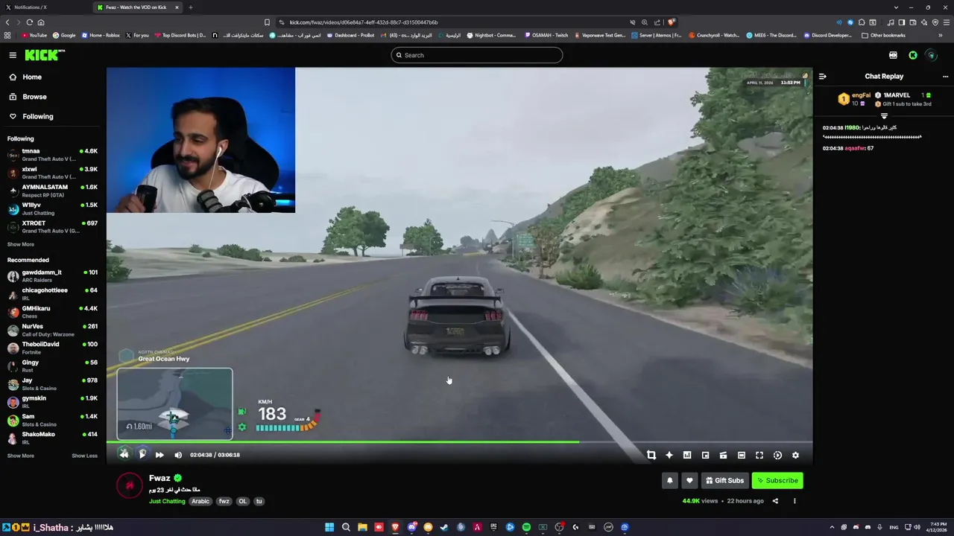
Task: Click the Kick logo
Action: pyautogui.click(x=44, y=55)
